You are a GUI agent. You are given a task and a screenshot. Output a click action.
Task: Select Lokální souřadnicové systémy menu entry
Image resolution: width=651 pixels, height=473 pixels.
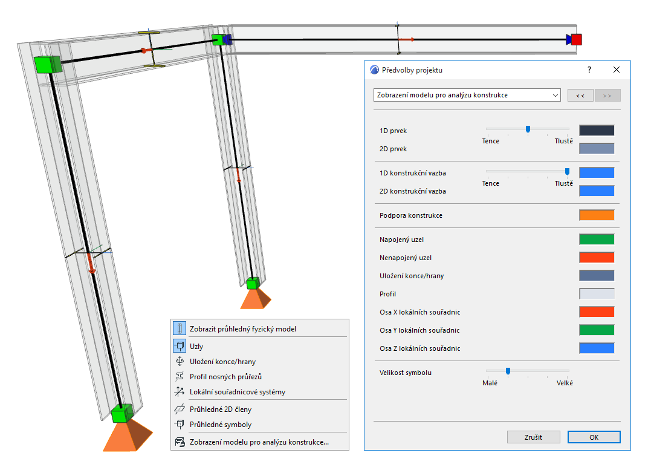point(238,391)
